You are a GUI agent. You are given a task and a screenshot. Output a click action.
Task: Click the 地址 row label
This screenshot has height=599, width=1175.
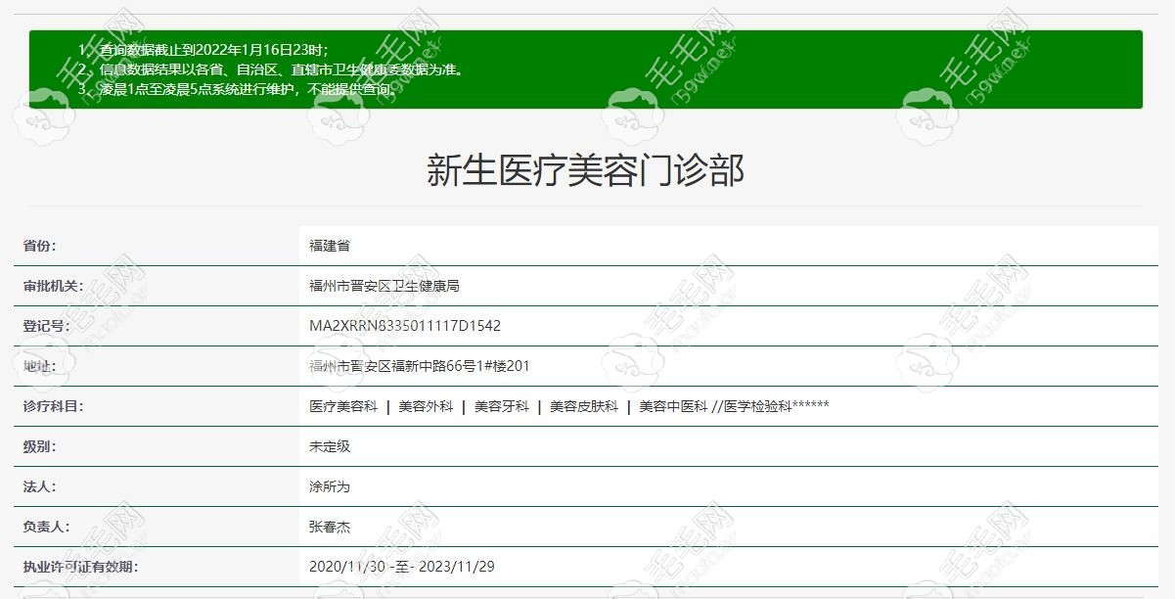tap(40, 366)
